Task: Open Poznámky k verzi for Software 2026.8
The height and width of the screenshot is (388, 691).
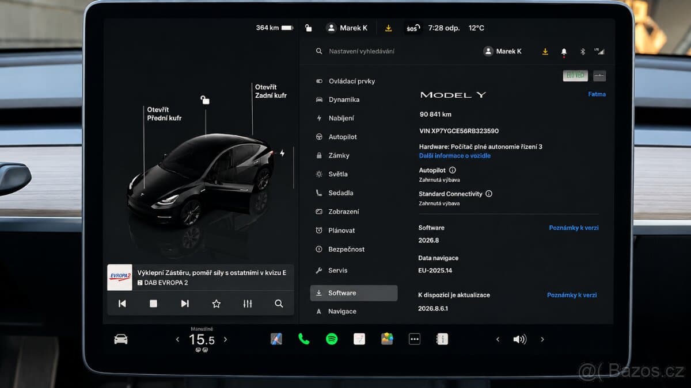Action: click(574, 228)
